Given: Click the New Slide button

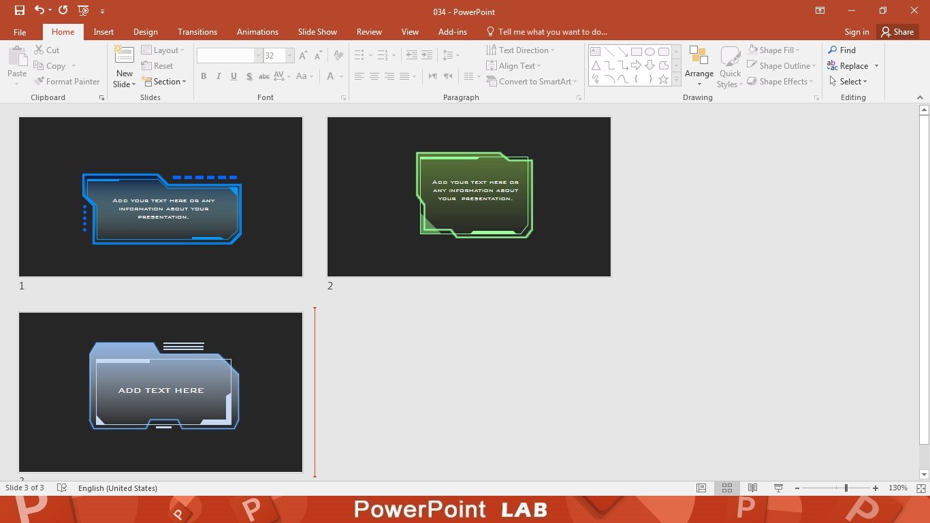Looking at the screenshot, I should pyautogui.click(x=124, y=67).
